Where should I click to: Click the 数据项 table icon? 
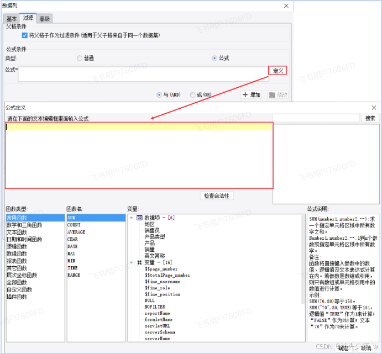(x=139, y=218)
